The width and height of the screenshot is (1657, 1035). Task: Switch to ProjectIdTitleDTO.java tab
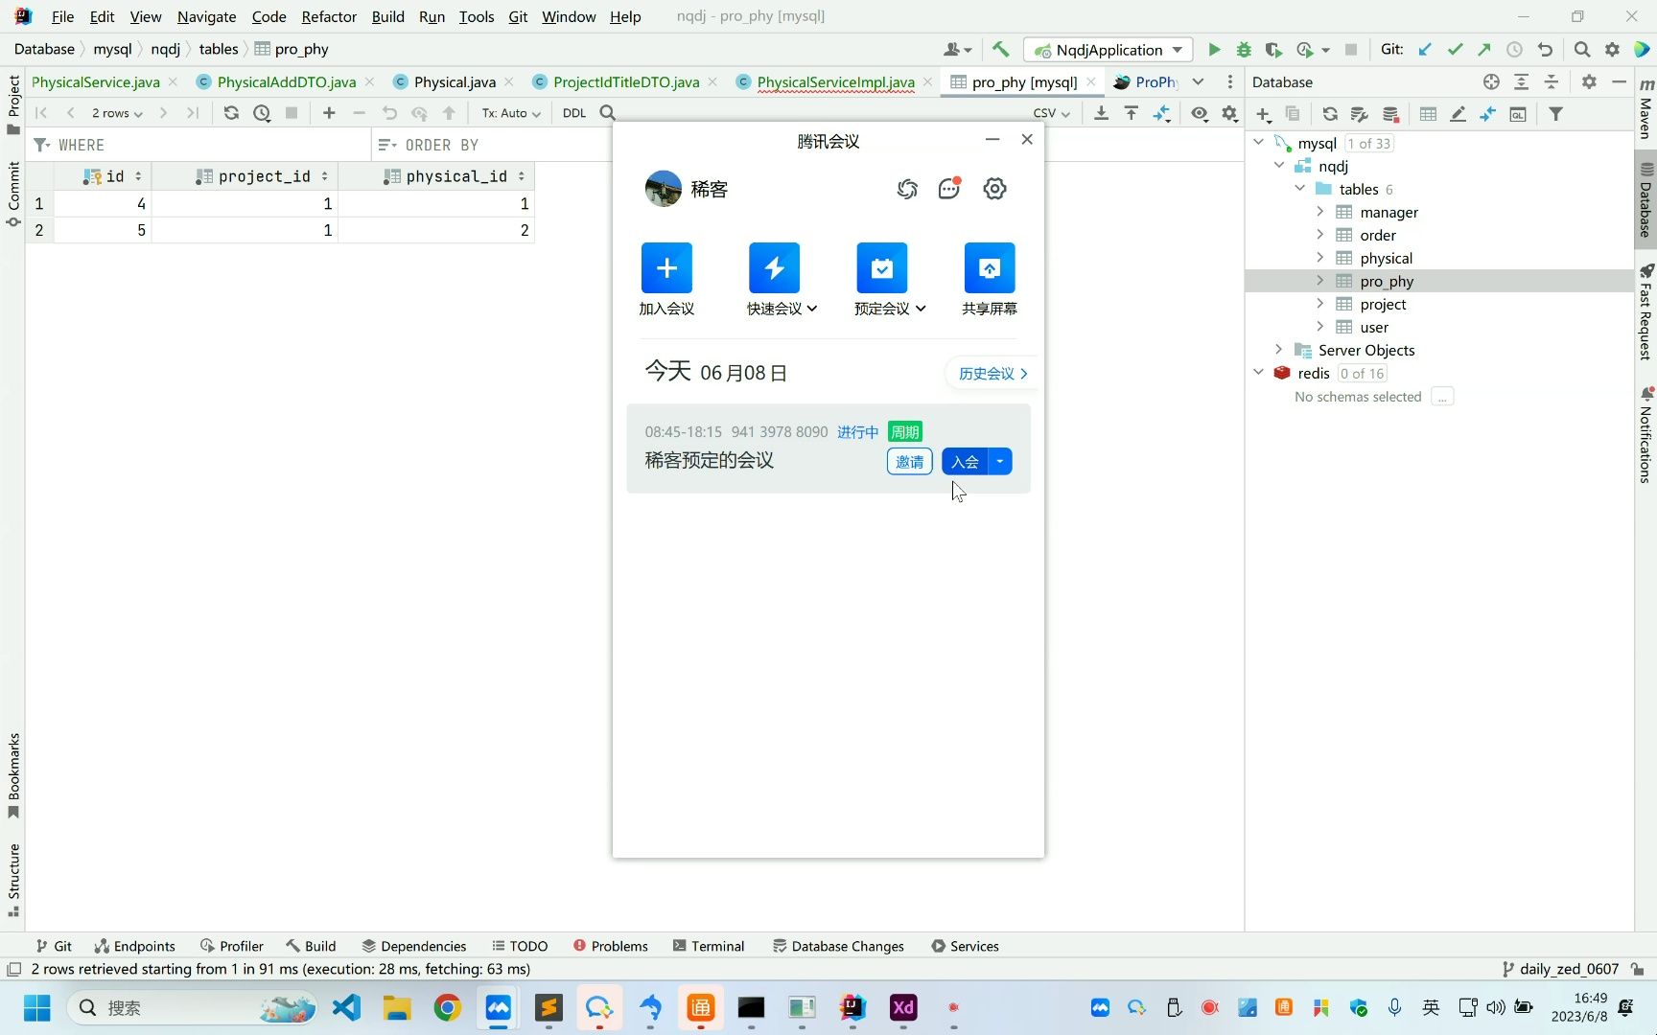[x=626, y=82]
